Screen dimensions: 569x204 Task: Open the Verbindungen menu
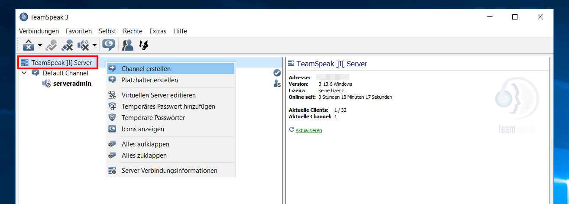[39, 31]
